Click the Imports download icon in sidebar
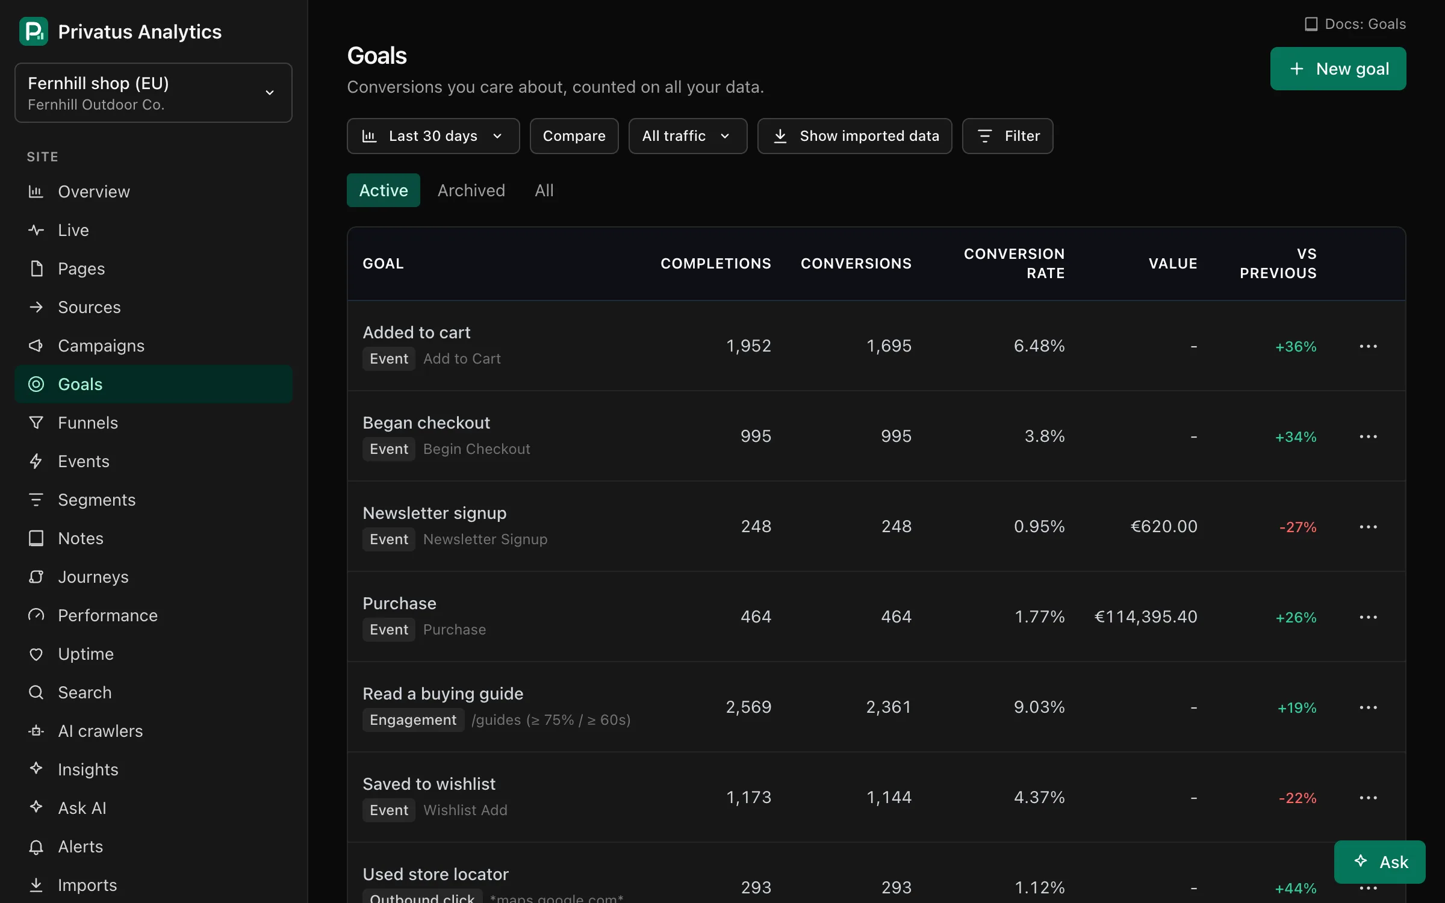 tap(36, 885)
